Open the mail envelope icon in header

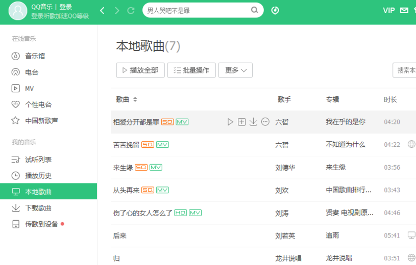point(404,10)
